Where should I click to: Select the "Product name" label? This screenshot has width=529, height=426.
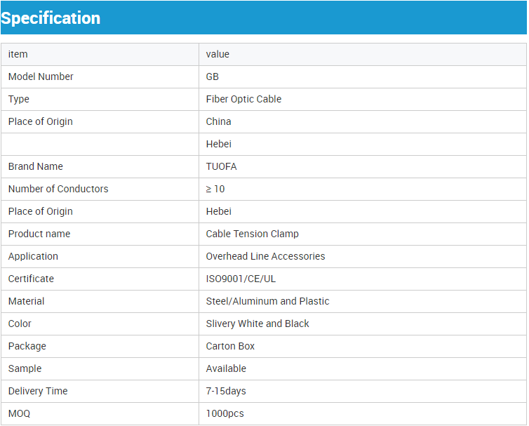[x=39, y=234]
